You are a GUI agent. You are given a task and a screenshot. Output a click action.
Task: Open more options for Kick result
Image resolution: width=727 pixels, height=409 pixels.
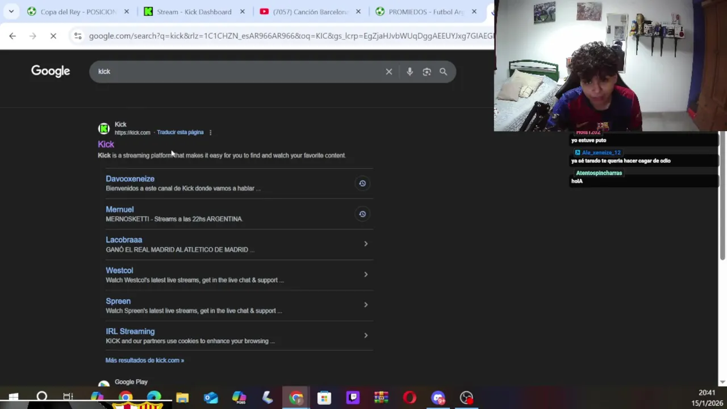[210, 132]
